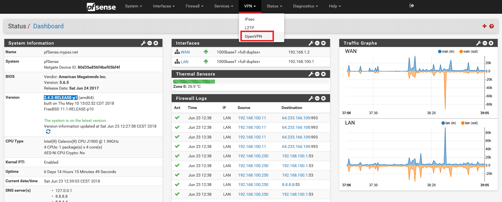The height and width of the screenshot is (202, 502).
Task: Click destination 8.8.8.8 link
Action: point(289,185)
